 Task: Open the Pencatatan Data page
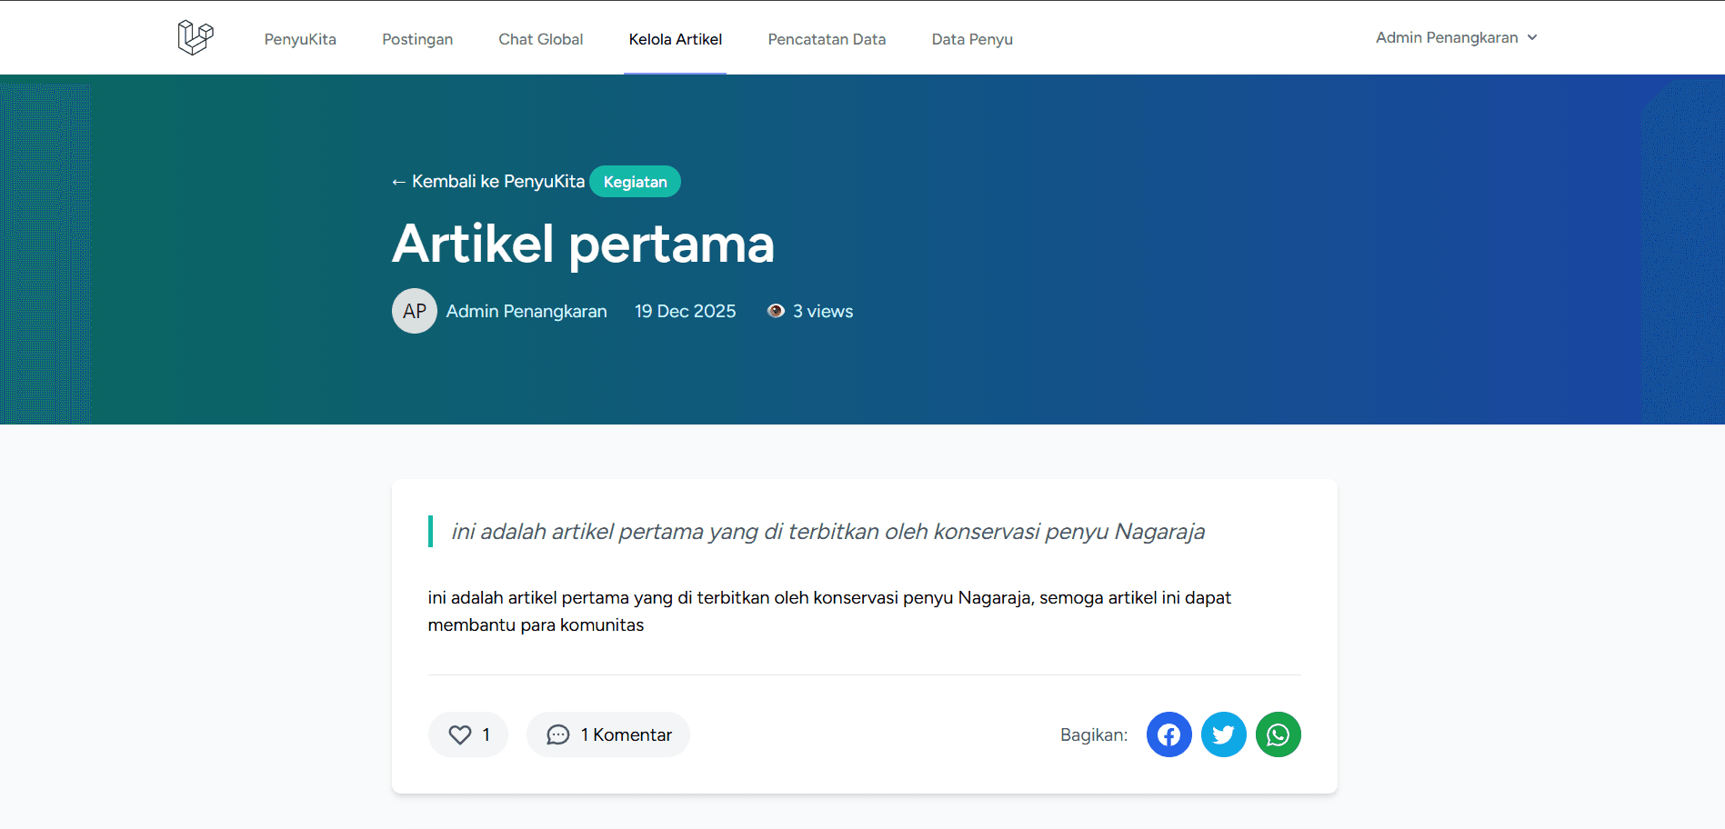coord(827,39)
